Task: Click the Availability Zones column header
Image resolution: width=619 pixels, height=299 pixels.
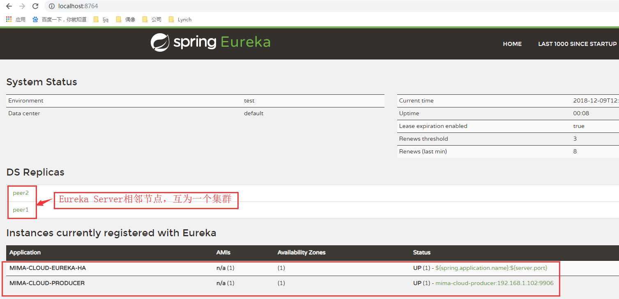Action: click(x=301, y=252)
